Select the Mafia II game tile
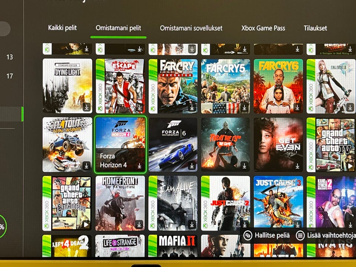The image size is (356, 267). (173, 245)
